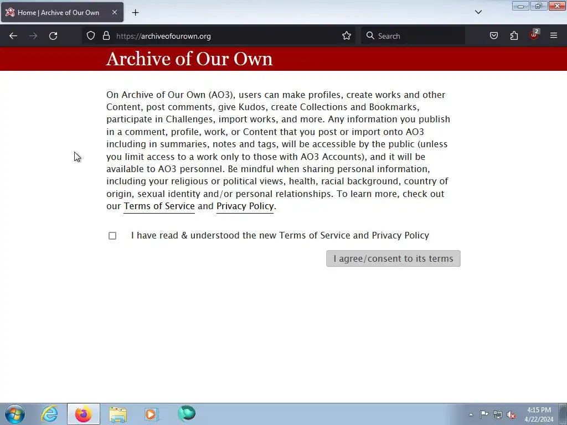Image resolution: width=567 pixels, height=425 pixels.
Task: Click the I agree/consent to its terms button
Action: coord(393,258)
